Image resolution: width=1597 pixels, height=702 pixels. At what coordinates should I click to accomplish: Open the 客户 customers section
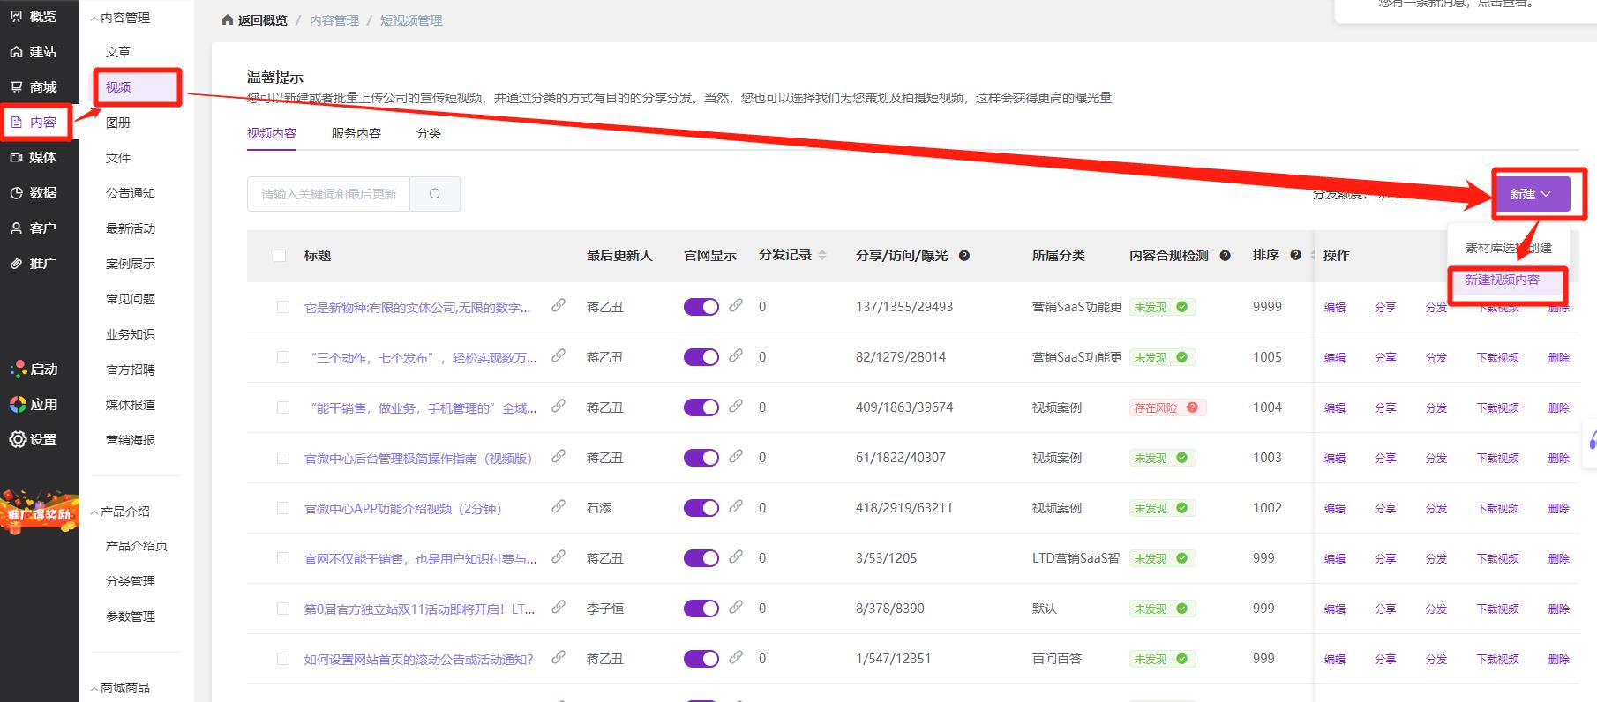pyautogui.click(x=34, y=228)
